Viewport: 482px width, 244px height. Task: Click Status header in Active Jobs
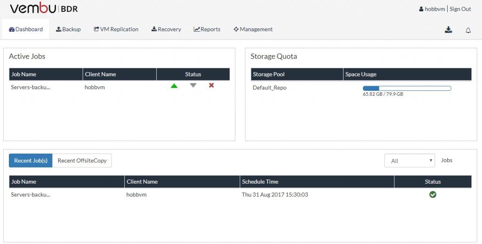[193, 74]
